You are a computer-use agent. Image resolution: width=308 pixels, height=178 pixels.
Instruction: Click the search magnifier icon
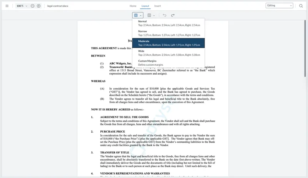pos(301,6)
